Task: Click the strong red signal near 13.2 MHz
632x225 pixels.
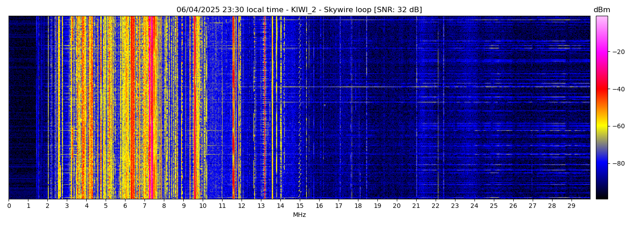Action: click(265, 108)
